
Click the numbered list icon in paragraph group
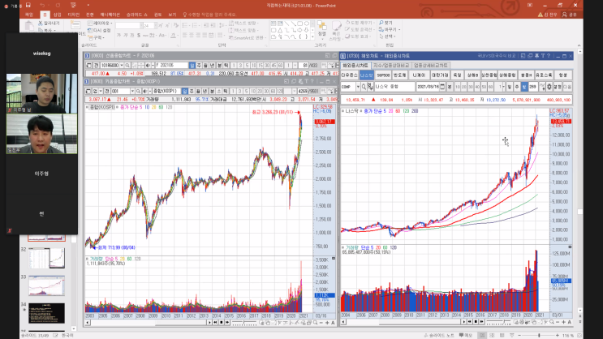click(196, 25)
